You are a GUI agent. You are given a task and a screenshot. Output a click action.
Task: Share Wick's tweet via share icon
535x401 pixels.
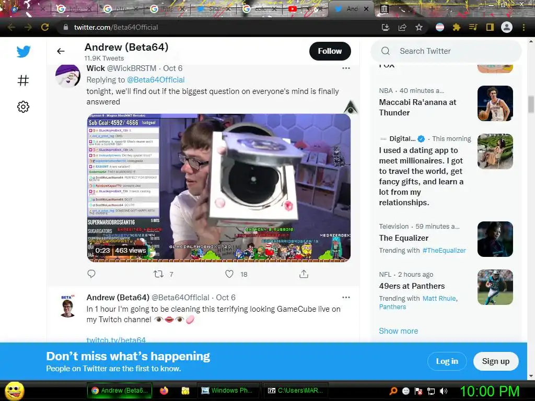pyautogui.click(x=304, y=274)
